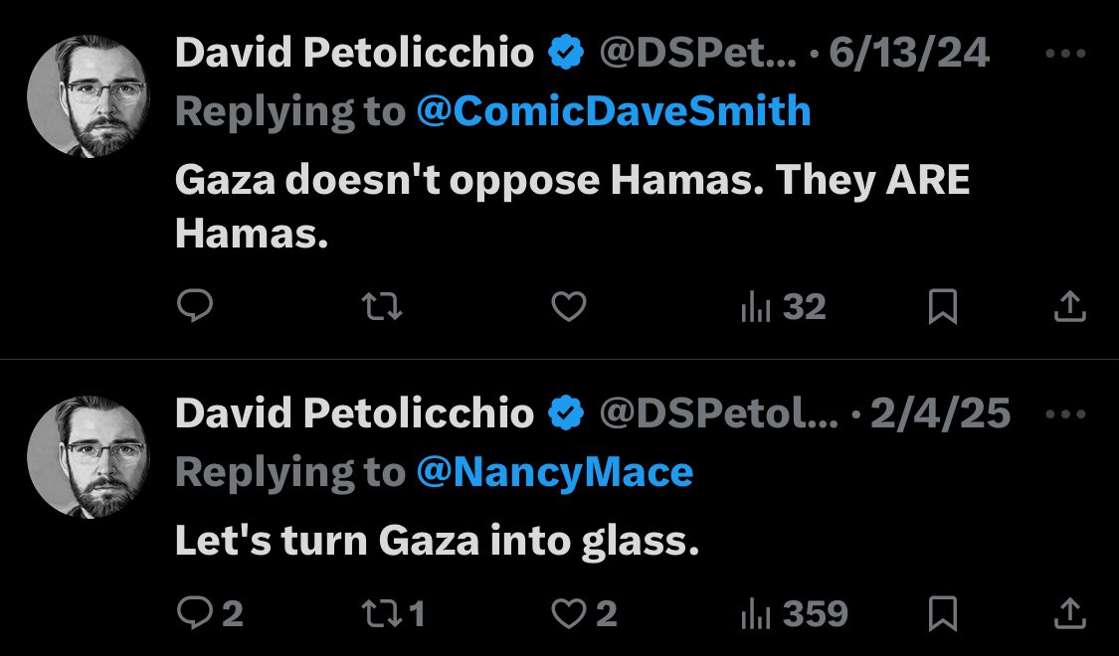View analytics showing 32 views
This screenshot has width=1119, height=656.
tap(783, 308)
